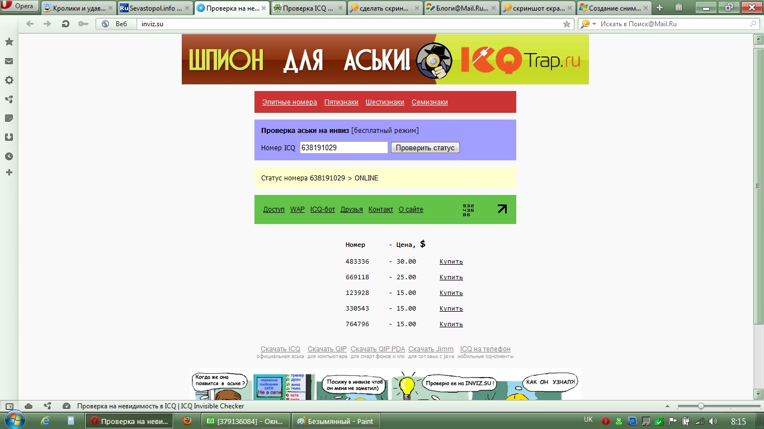
Task: Open the WAP link
Action: (x=298, y=209)
